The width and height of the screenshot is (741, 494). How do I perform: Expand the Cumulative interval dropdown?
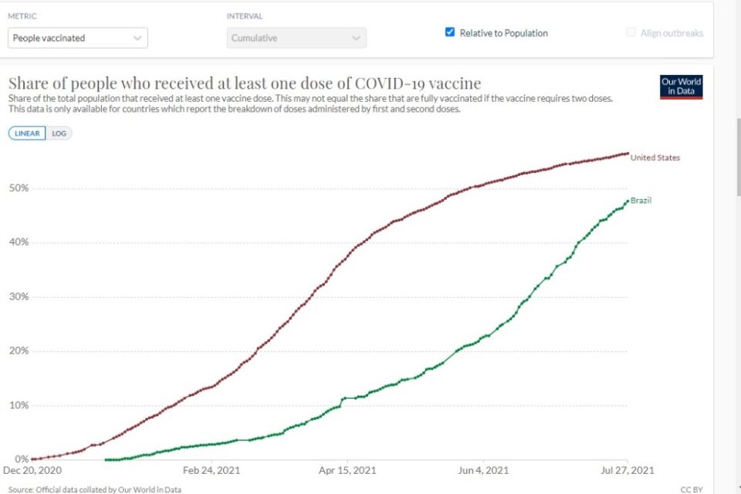tap(296, 38)
